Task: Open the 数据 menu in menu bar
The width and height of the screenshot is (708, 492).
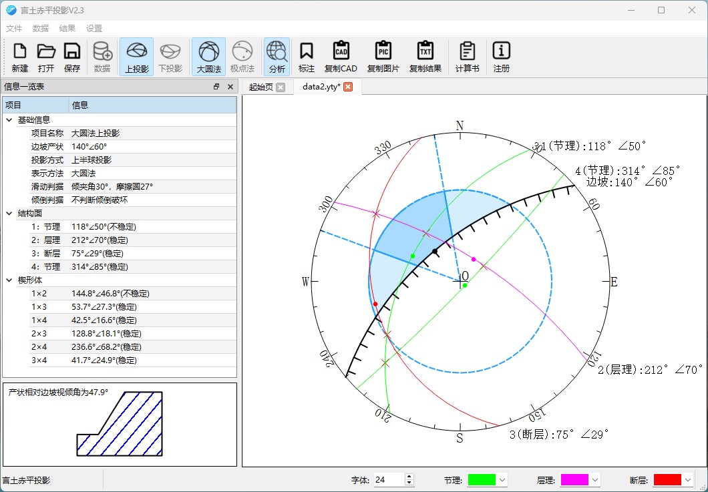Action: pos(41,29)
